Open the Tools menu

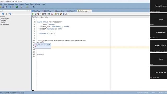32,4
